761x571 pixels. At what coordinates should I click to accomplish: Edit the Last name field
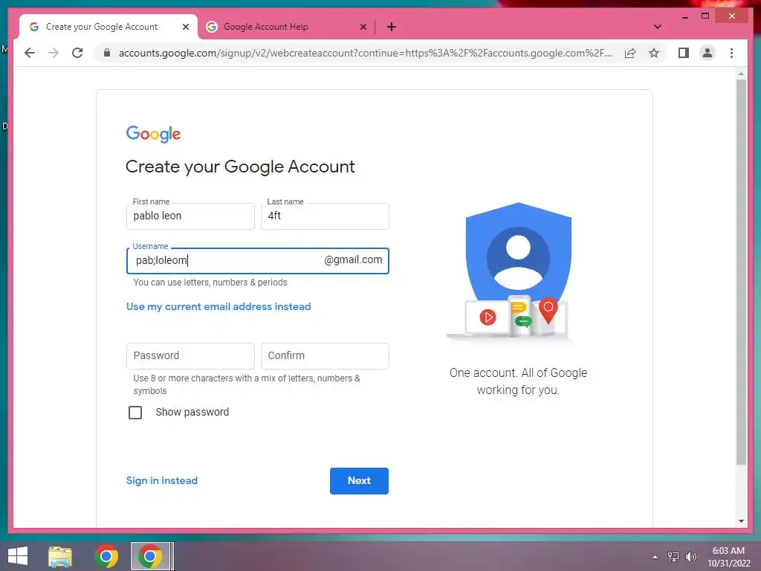pos(325,216)
